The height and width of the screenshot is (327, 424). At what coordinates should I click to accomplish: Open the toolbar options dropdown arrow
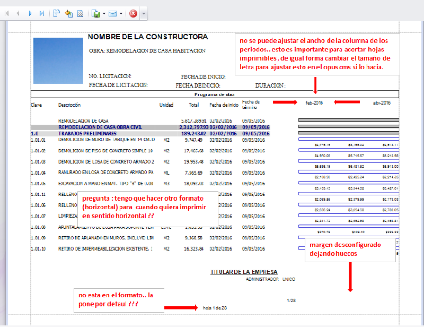point(144,13)
